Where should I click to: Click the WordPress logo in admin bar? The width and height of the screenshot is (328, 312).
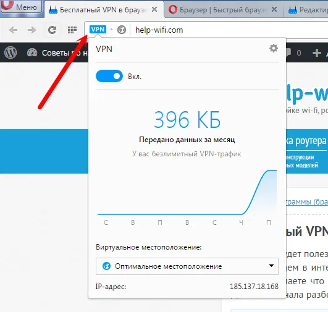(x=11, y=53)
